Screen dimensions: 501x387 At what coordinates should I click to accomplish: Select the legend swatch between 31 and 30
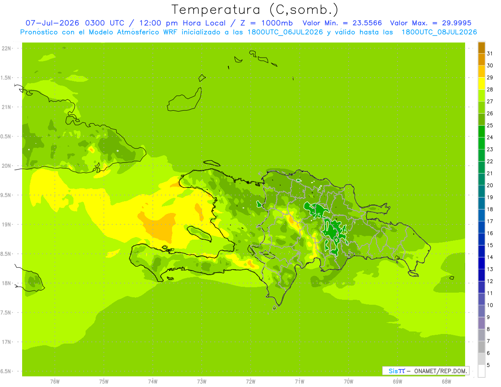click(x=481, y=60)
